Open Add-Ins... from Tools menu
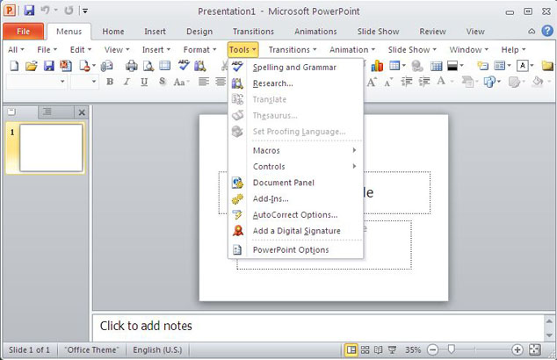This screenshot has height=360, width=557. [x=295, y=198]
